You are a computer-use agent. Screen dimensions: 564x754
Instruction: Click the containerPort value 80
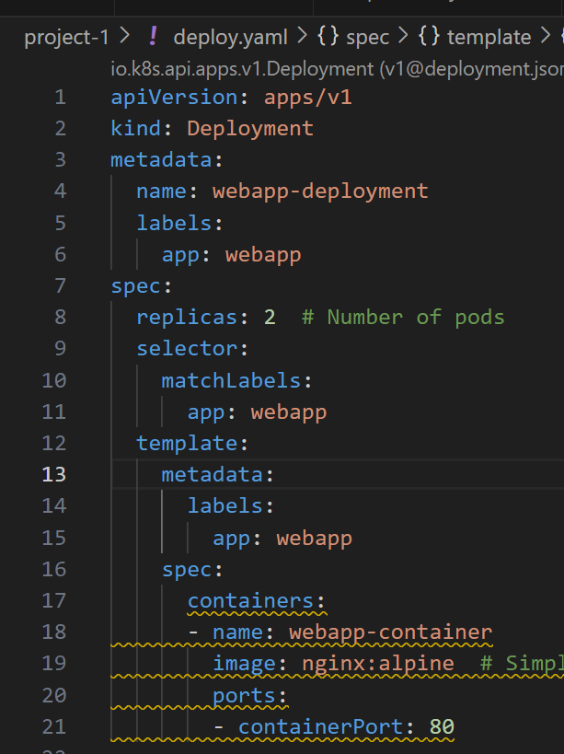tap(442, 727)
